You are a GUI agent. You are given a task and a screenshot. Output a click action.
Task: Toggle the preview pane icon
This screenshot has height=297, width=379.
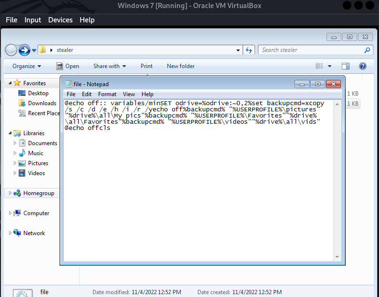346,66
